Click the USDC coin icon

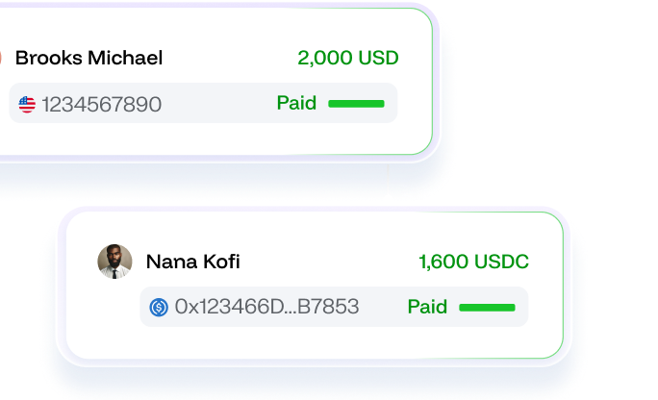tap(159, 308)
